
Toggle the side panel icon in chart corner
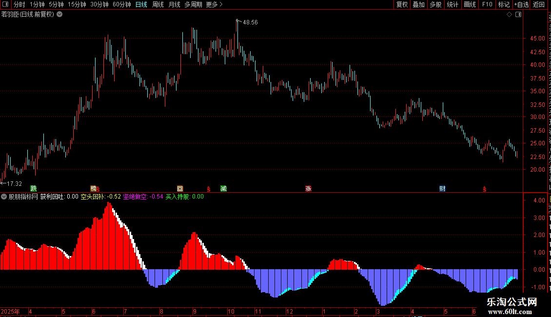tap(518, 15)
